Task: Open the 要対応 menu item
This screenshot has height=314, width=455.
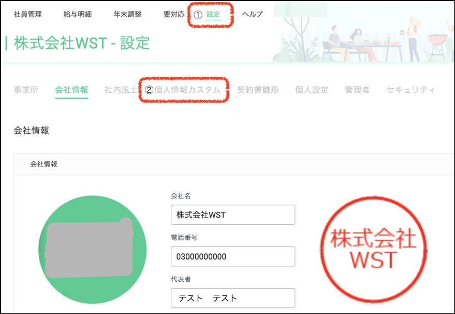Action: pos(174,14)
